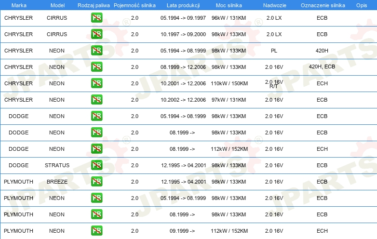377x239 pixels.
Task: Click fuel icon in Dodge Neon 112kW row
Action: (x=96, y=149)
